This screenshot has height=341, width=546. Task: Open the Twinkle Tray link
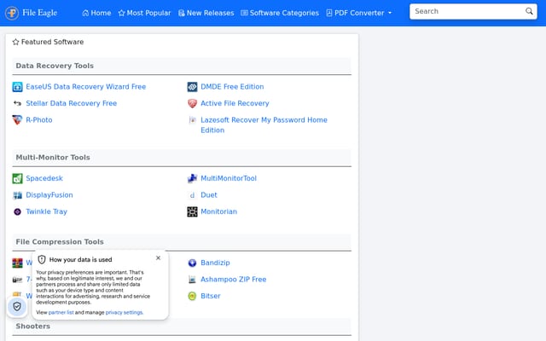46,211
